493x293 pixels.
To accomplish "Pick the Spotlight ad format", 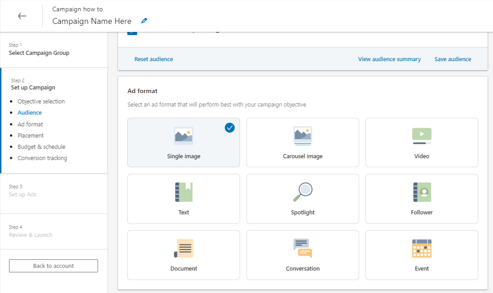I will point(302,199).
